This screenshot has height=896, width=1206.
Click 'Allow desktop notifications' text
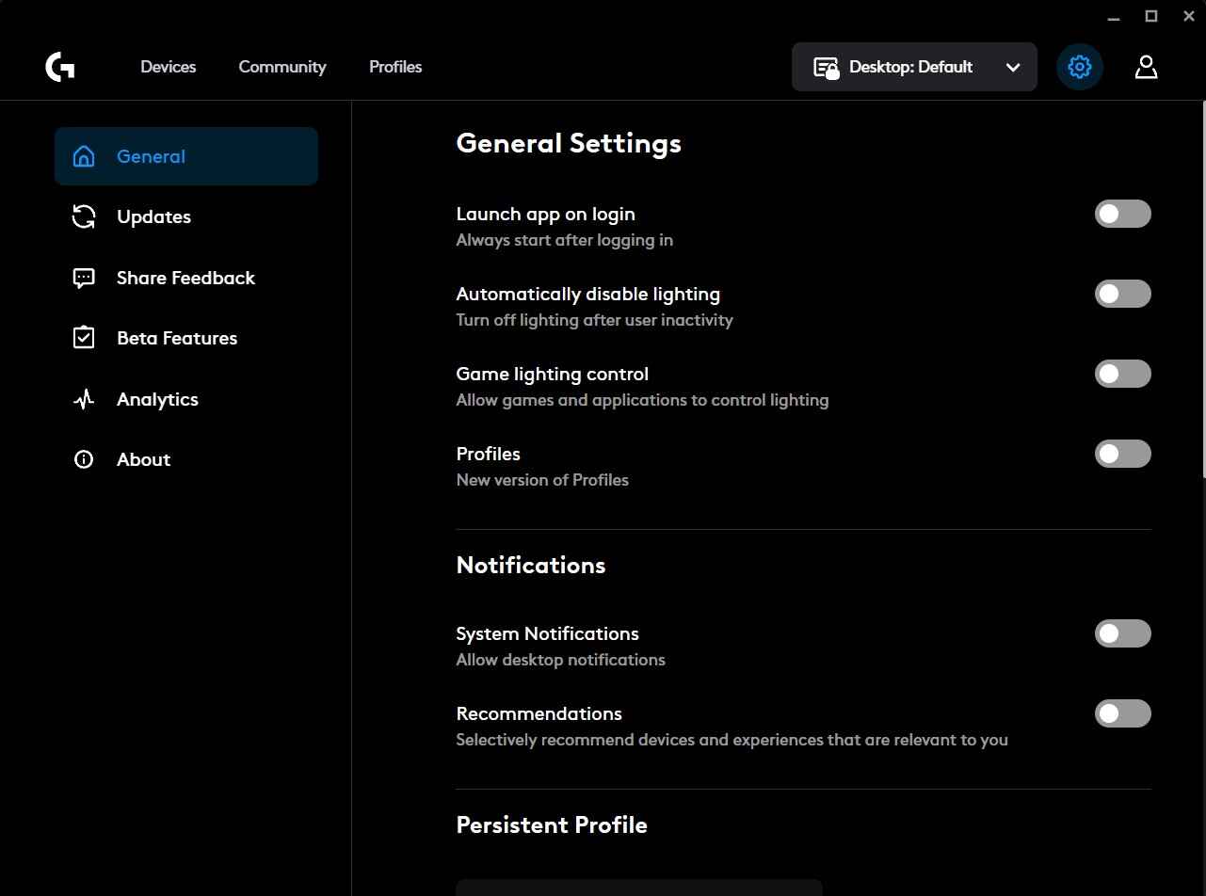pos(561,660)
